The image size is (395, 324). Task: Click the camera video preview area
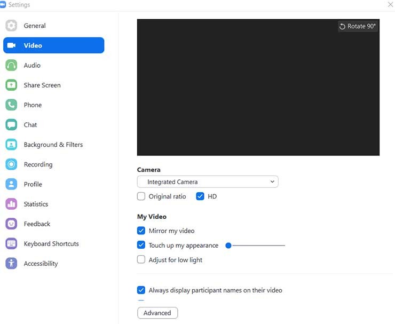258,88
